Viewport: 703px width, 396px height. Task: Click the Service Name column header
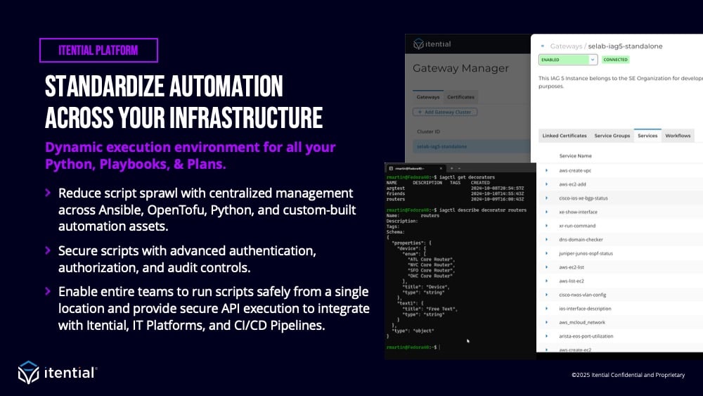575,156
